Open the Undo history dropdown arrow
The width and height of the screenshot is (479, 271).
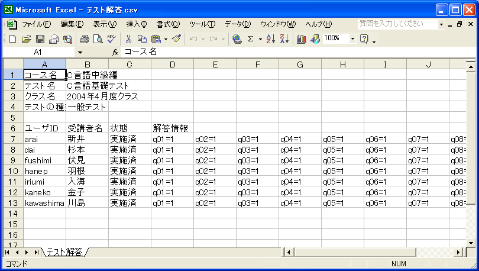(x=203, y=39)
